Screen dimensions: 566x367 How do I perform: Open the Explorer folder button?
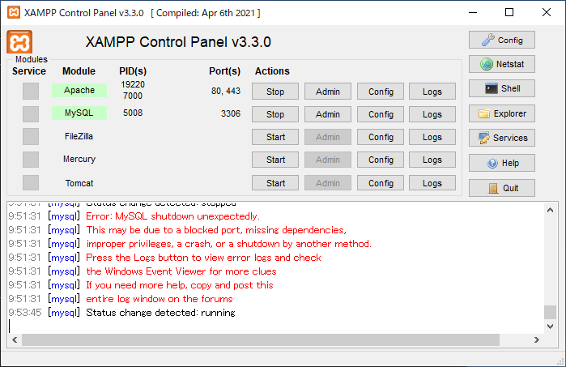[x=502, y=113]
